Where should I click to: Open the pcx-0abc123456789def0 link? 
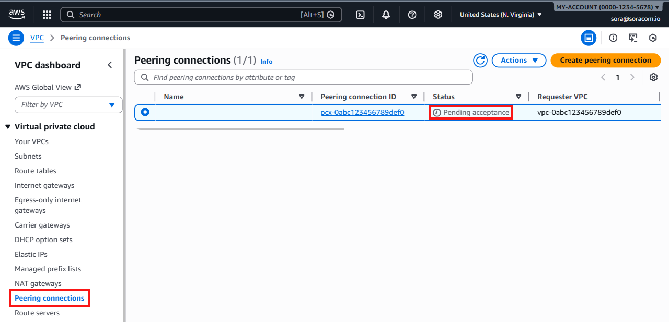click(362, 112)
